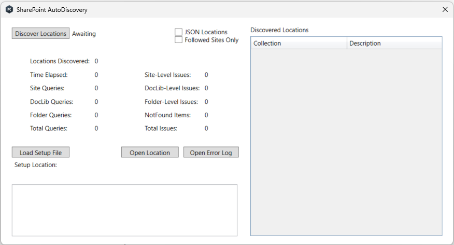Click the Setup Location label
Screen dimensions: 454x245
tap(35, 165)
